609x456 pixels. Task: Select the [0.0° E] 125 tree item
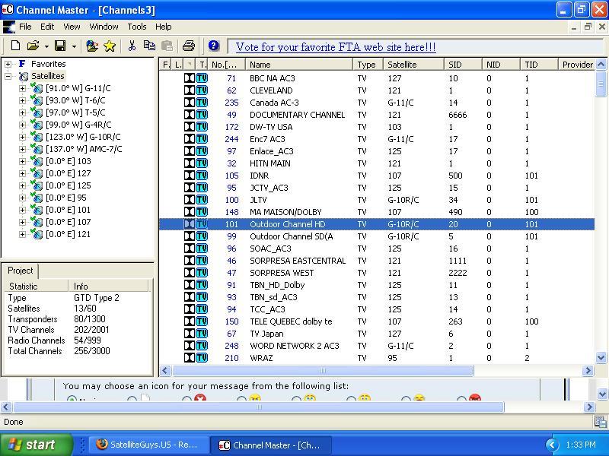(x=69, y=185)
